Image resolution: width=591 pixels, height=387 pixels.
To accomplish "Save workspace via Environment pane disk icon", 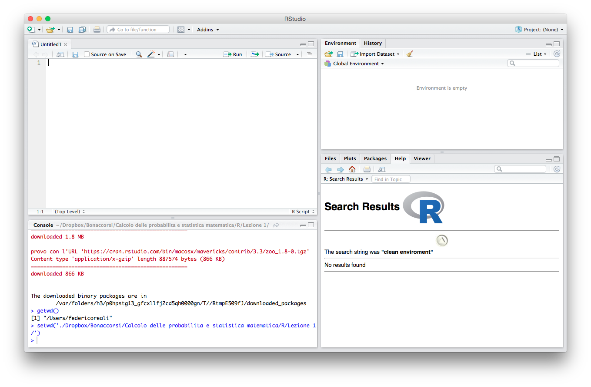I will pyautogui.click(x=341, y=54).
